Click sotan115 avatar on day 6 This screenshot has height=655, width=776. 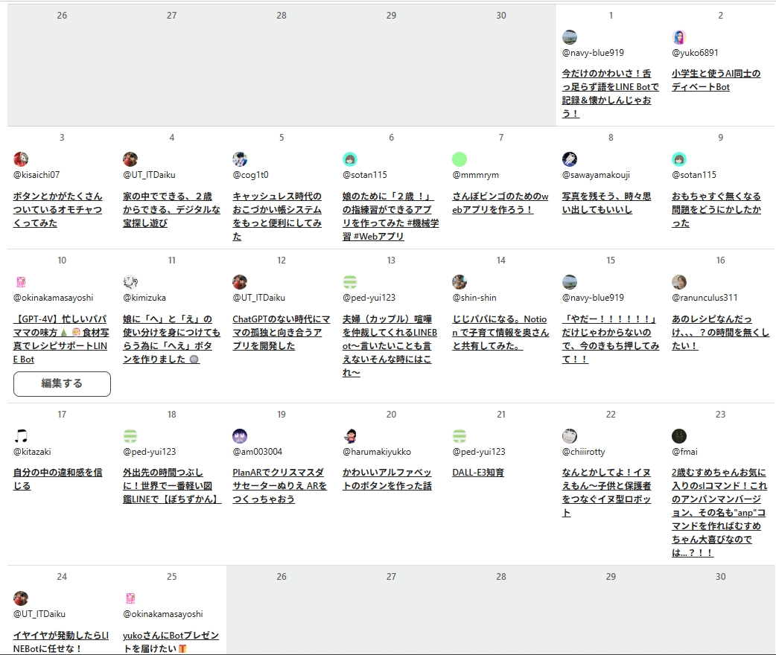350,159
